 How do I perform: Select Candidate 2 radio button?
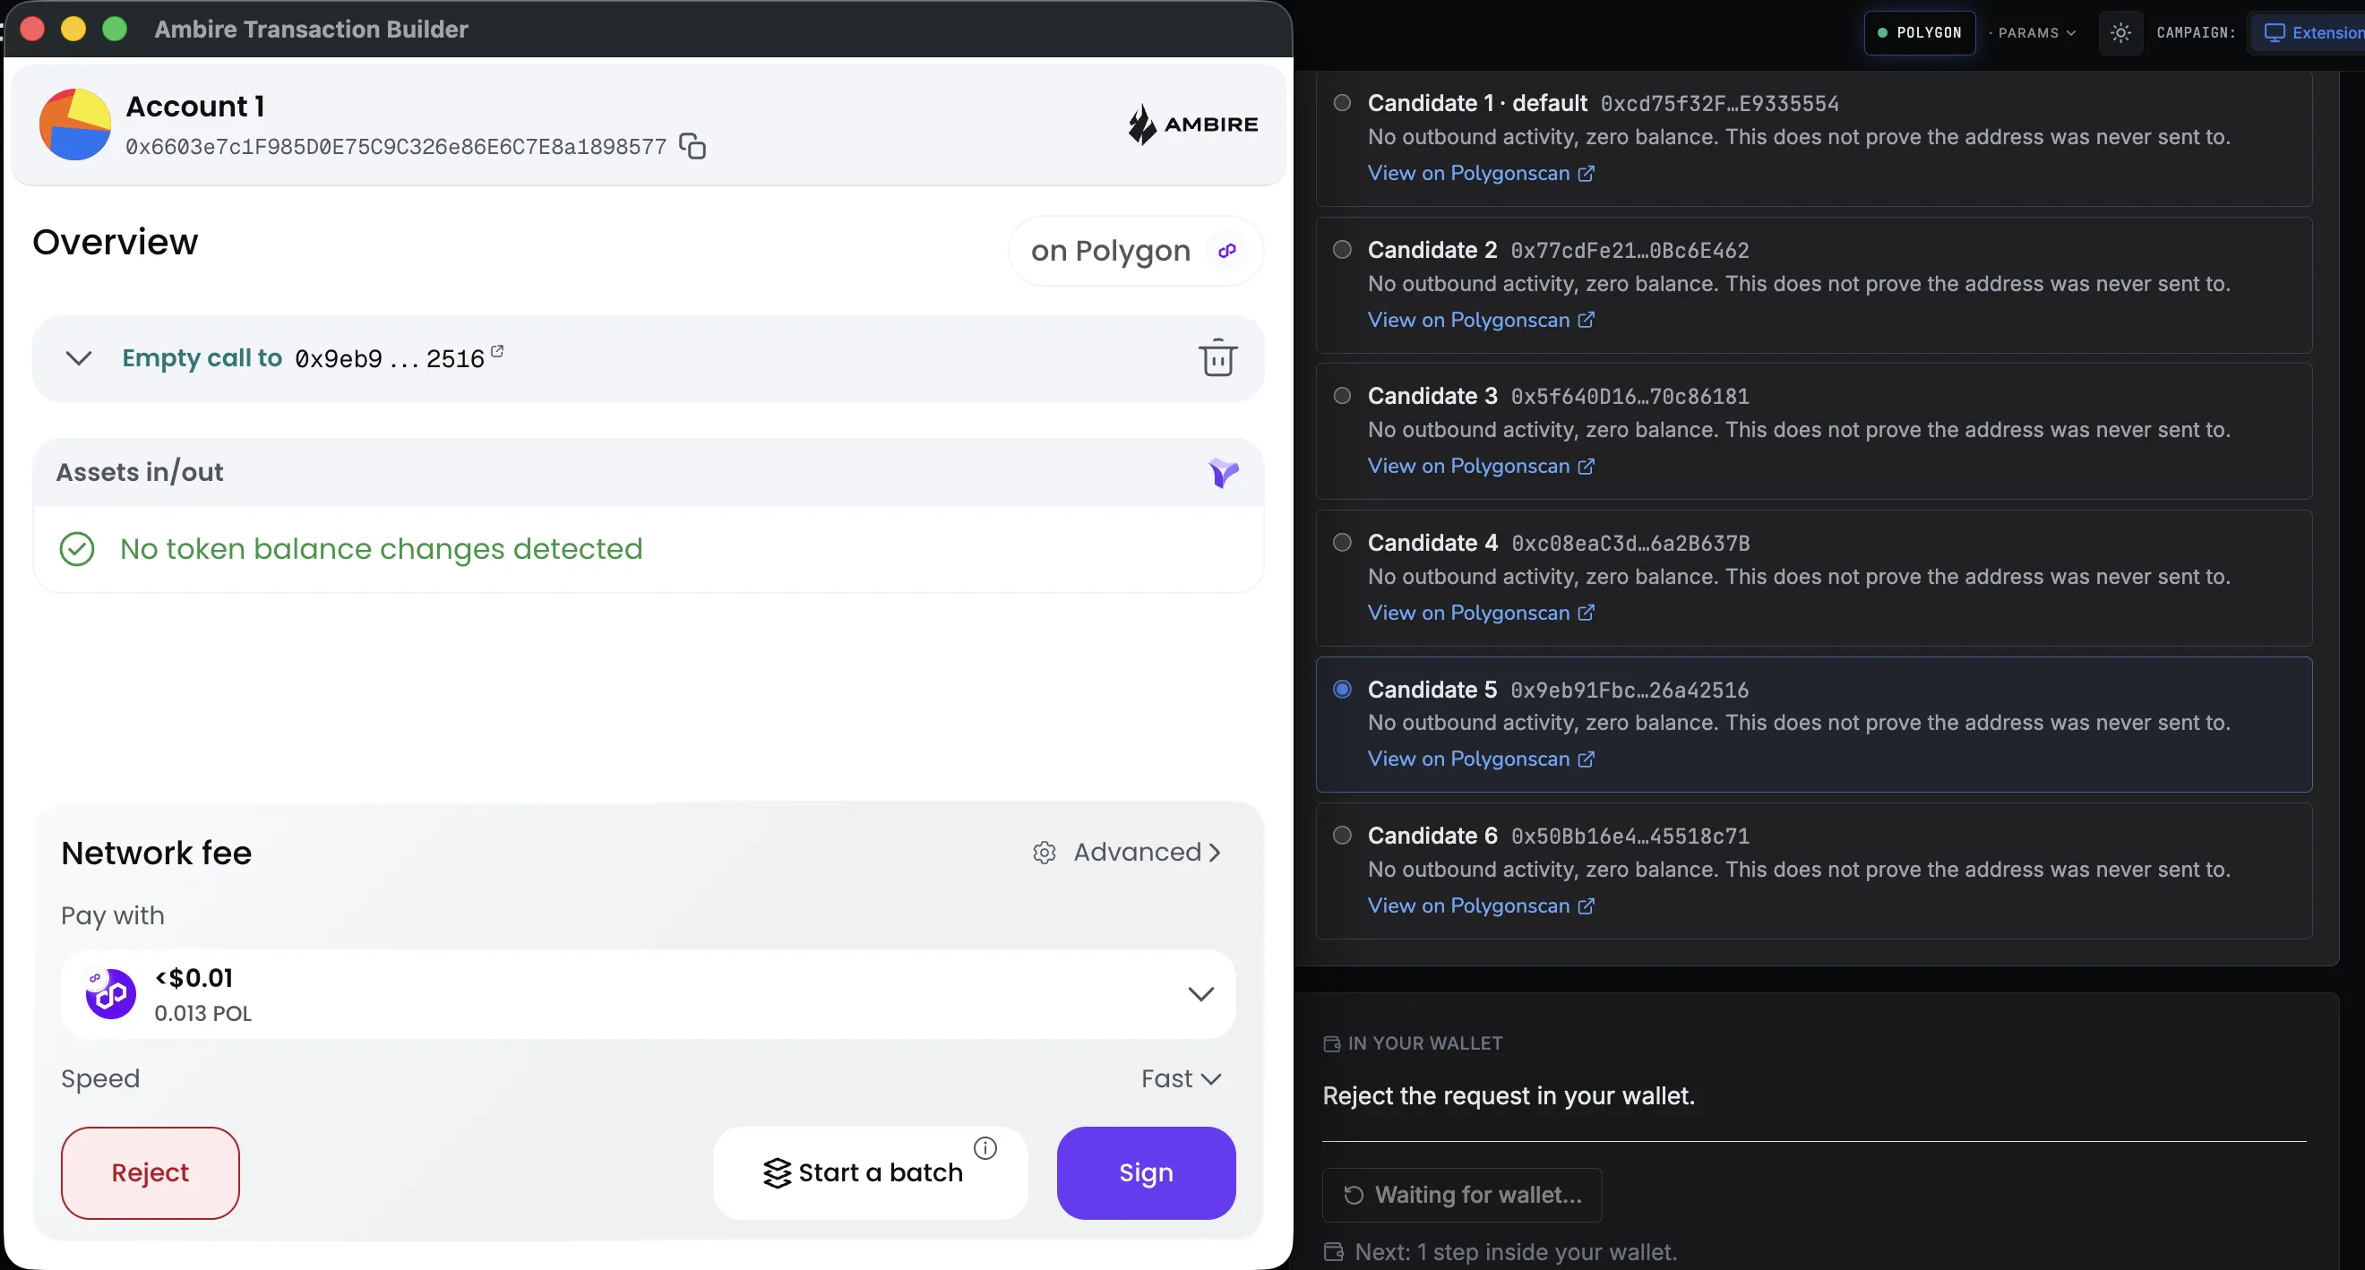(x=1342, y=250)
